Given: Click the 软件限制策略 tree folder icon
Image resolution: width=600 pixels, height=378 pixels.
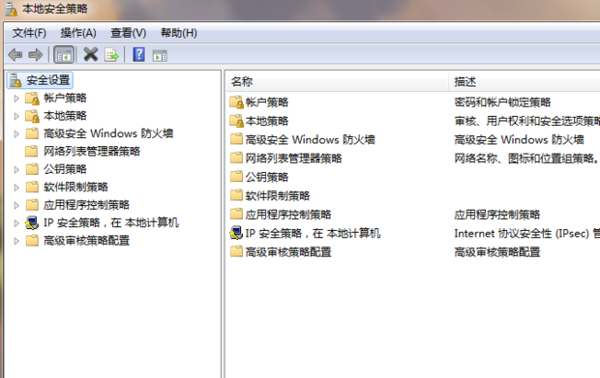Looking at the screenshot, I should coord(32,187).
